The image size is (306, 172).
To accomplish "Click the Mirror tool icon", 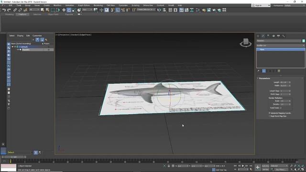I will coord(159,10).
